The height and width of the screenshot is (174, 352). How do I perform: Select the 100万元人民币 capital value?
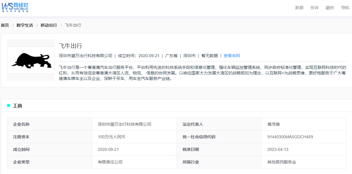coord(111,137)
